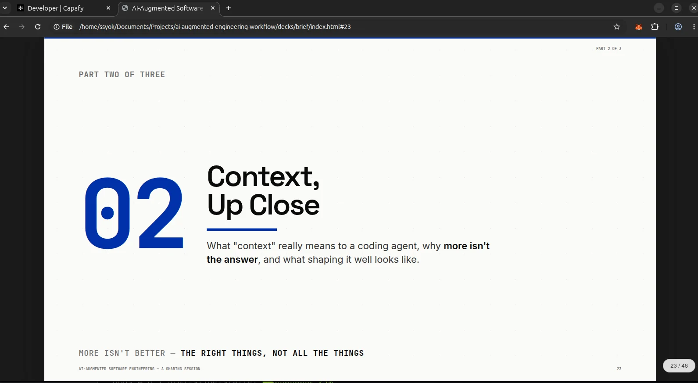698x383 pixels.
Task: Open the Extensions puzzle icon
Action: [655, 27]
